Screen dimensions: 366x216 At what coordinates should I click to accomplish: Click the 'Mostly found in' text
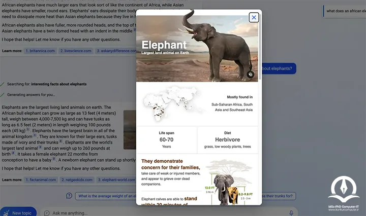tap(240, 97)
